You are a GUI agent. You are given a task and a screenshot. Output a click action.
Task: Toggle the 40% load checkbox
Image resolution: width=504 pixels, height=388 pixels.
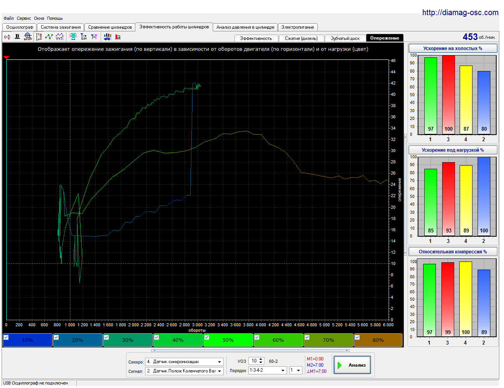tap(156, 337)
